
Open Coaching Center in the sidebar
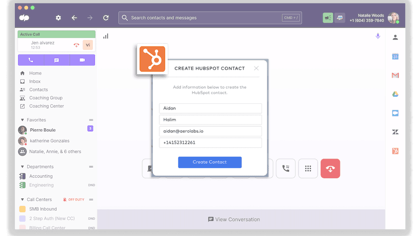pyautogui.click(x=46, y=106)
